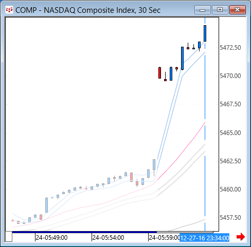
Task: Click the highlighted 12-27-16 23:34:00 cursor time
Action: [x=205, y=238]
